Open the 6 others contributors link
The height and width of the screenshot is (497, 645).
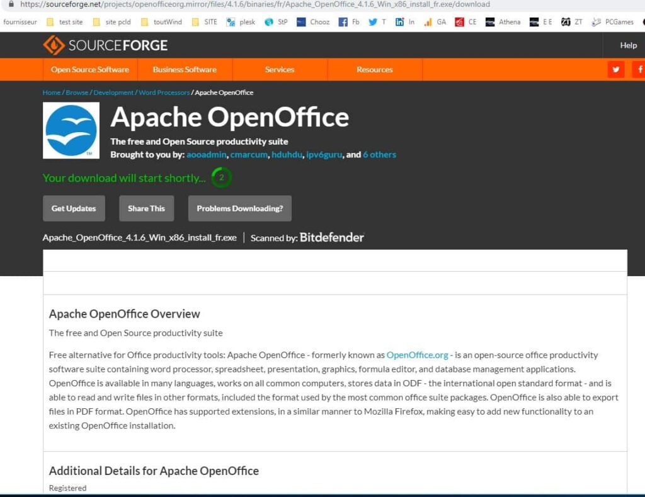tap(379, 154)
